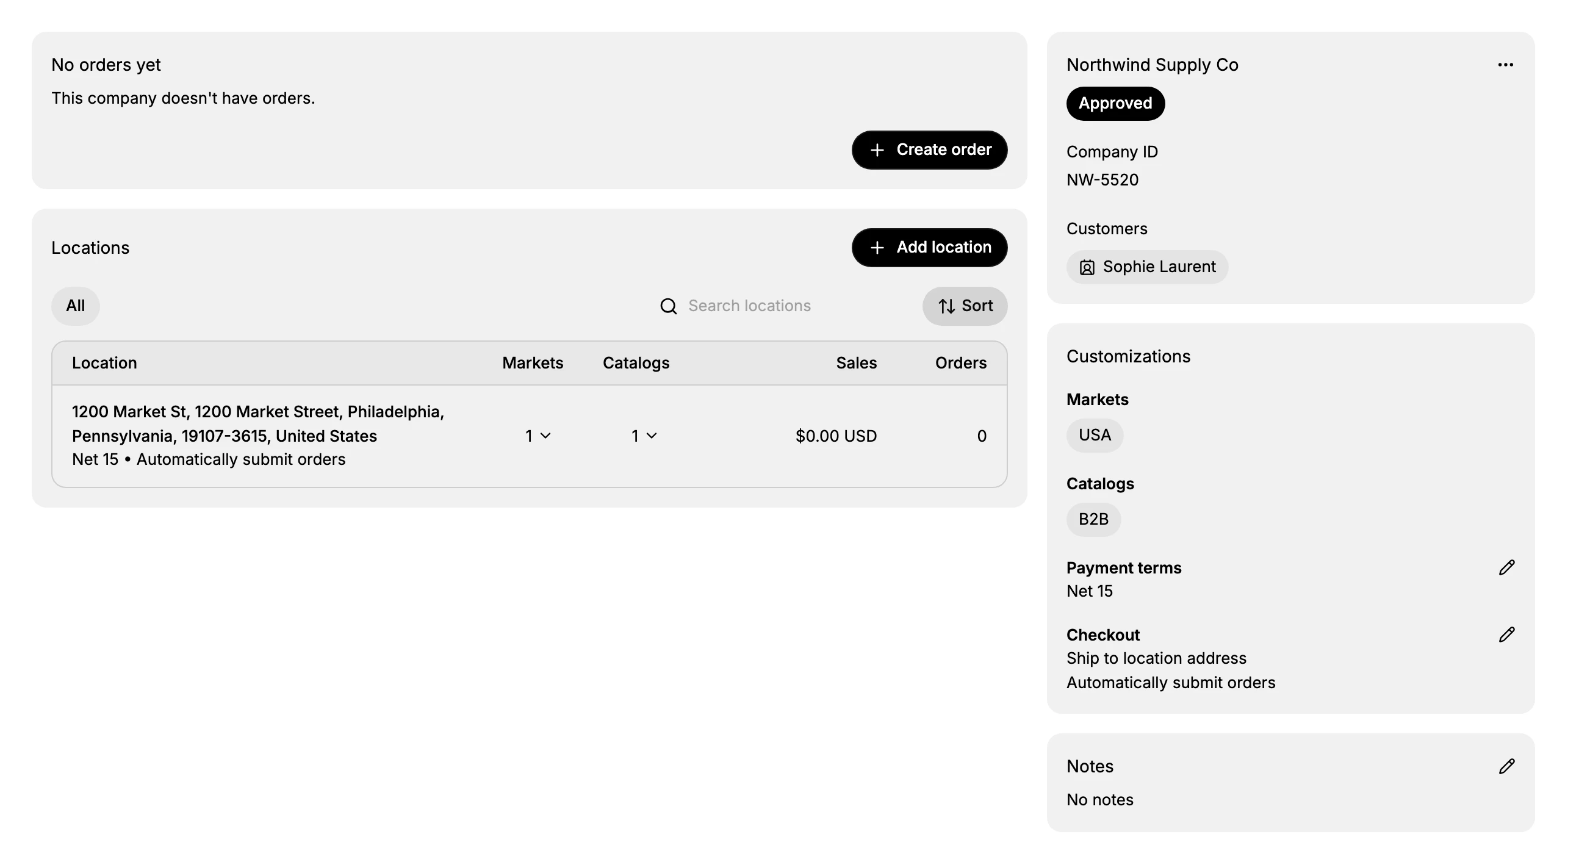The width and height of the screenshot is (1579, 859).
Task: Edit Notes with pencil icon
Action: click(1506, 766)
